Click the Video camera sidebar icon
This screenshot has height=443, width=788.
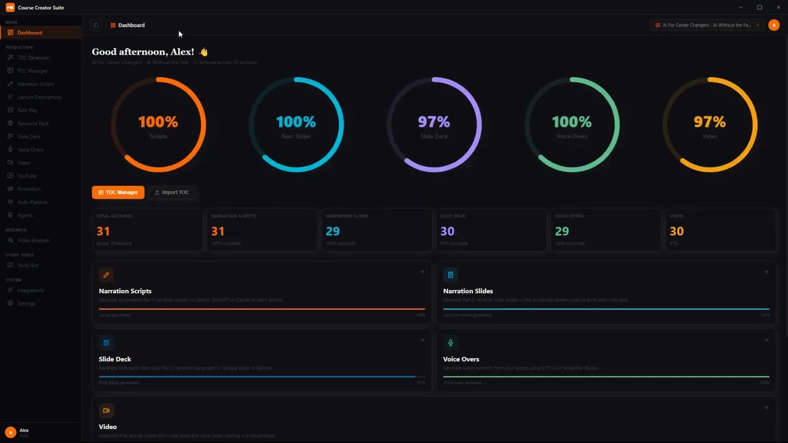tap(10, 162)
